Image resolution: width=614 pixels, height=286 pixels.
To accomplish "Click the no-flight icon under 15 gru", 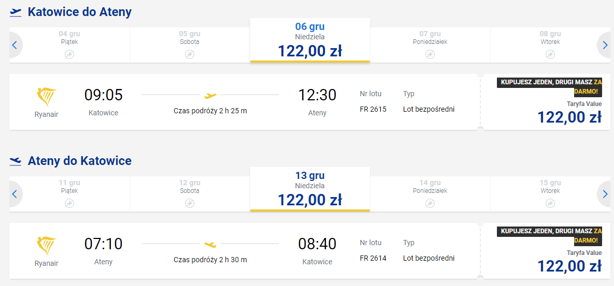I will (550, 203).
